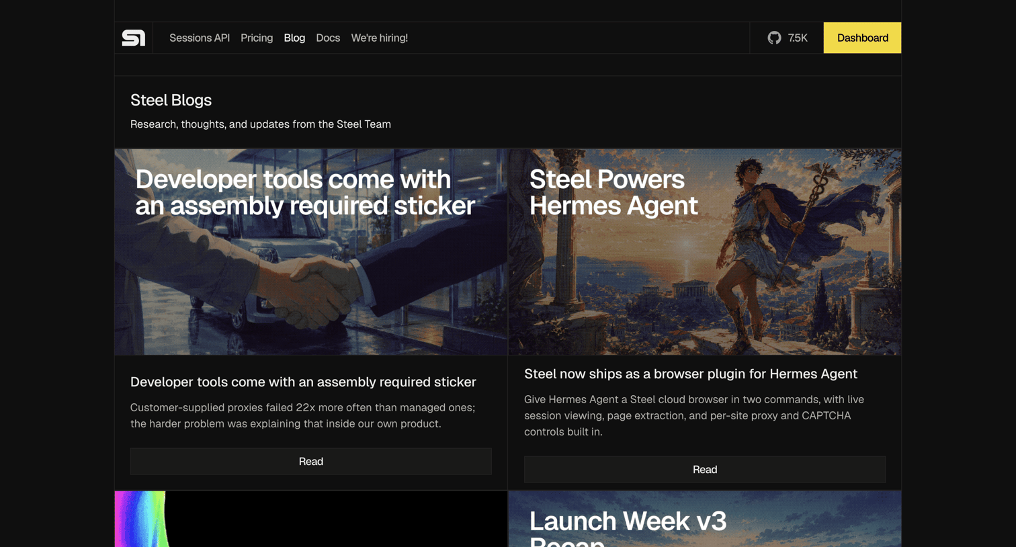This screenshot has width=1016, height=547.
Task: Visit the We're hiring! link
Action: click(x=379, y=38)
